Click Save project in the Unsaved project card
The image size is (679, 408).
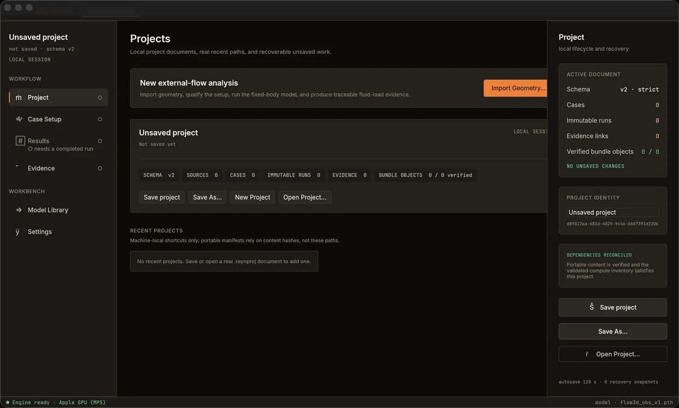pyautogui.click(x=162, y=197)
